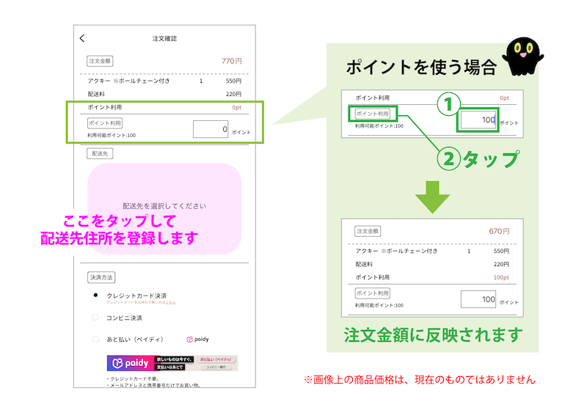Viewport: 587px width, 418px height.
Task: Open the purple paidy promotional banner
Action: point(172,363)
